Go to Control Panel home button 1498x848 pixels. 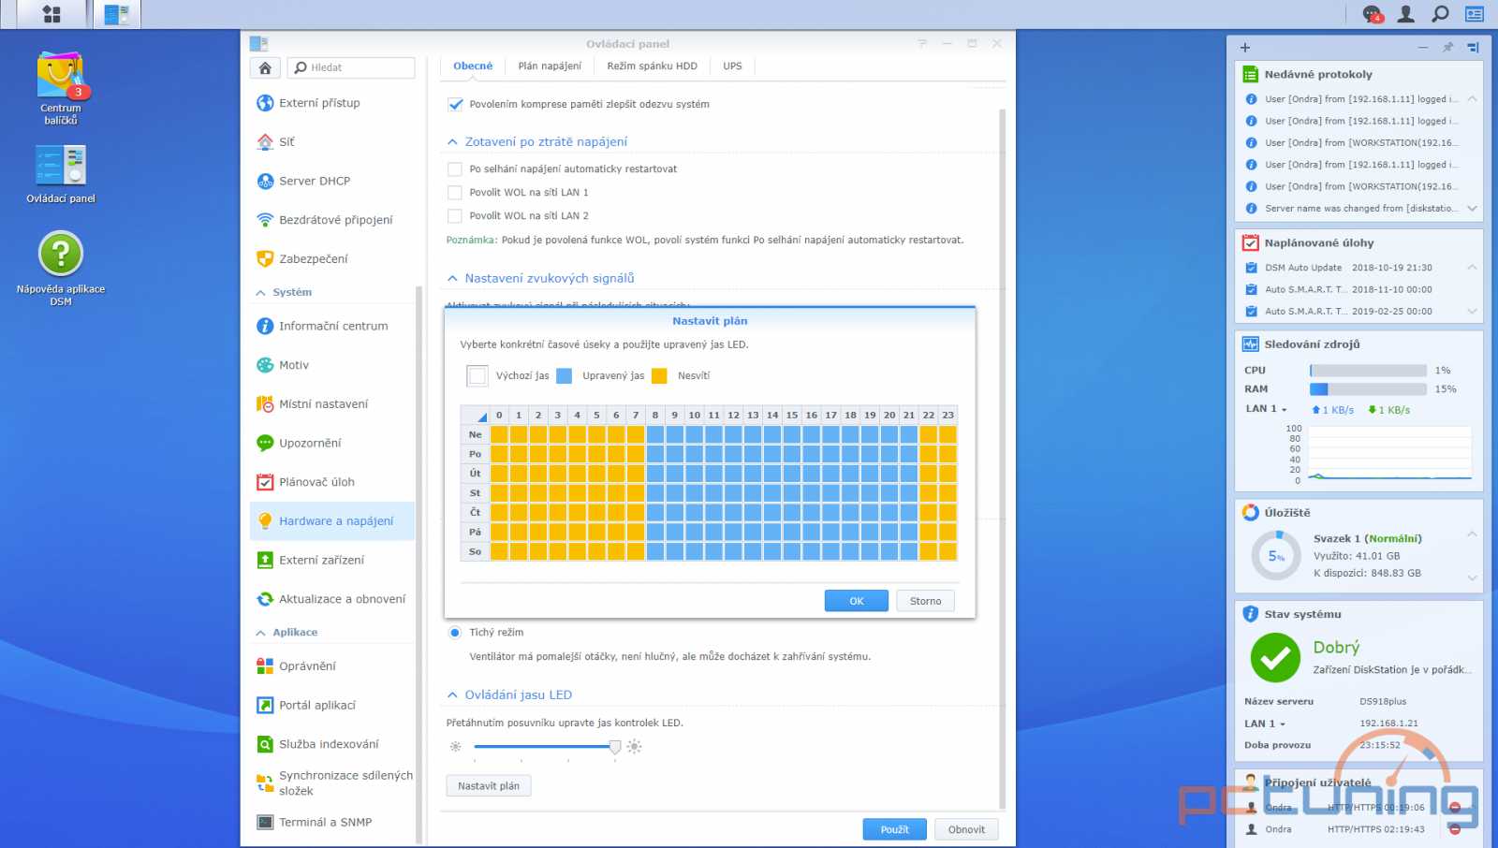(x=265, y=67)
